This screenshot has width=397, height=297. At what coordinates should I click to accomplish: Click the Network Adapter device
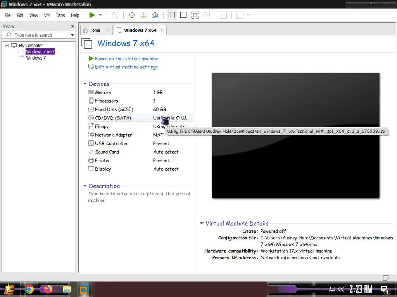140,135
